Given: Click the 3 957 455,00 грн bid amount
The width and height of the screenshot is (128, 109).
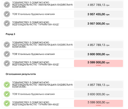Looking at the screenshot, I should coord(98,14).
